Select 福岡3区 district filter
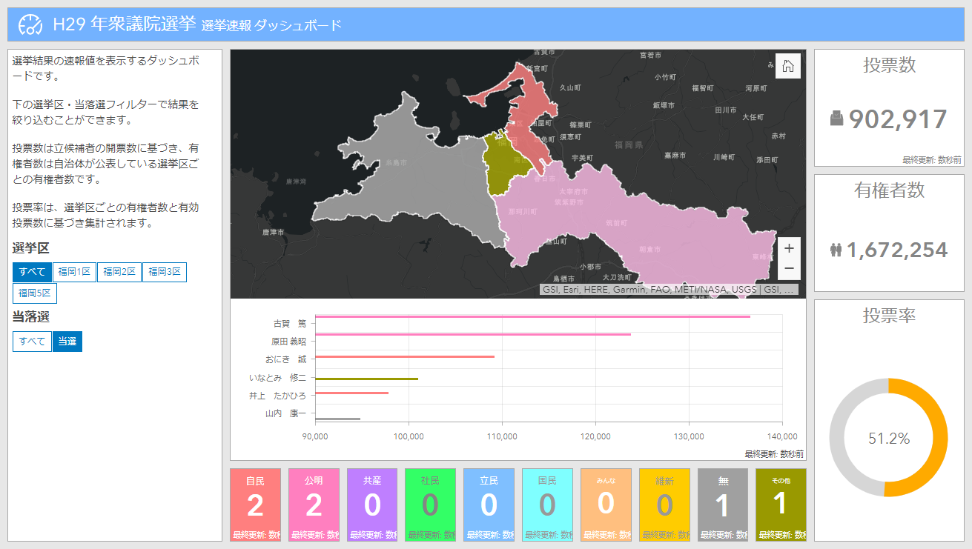 click(164, 272)
